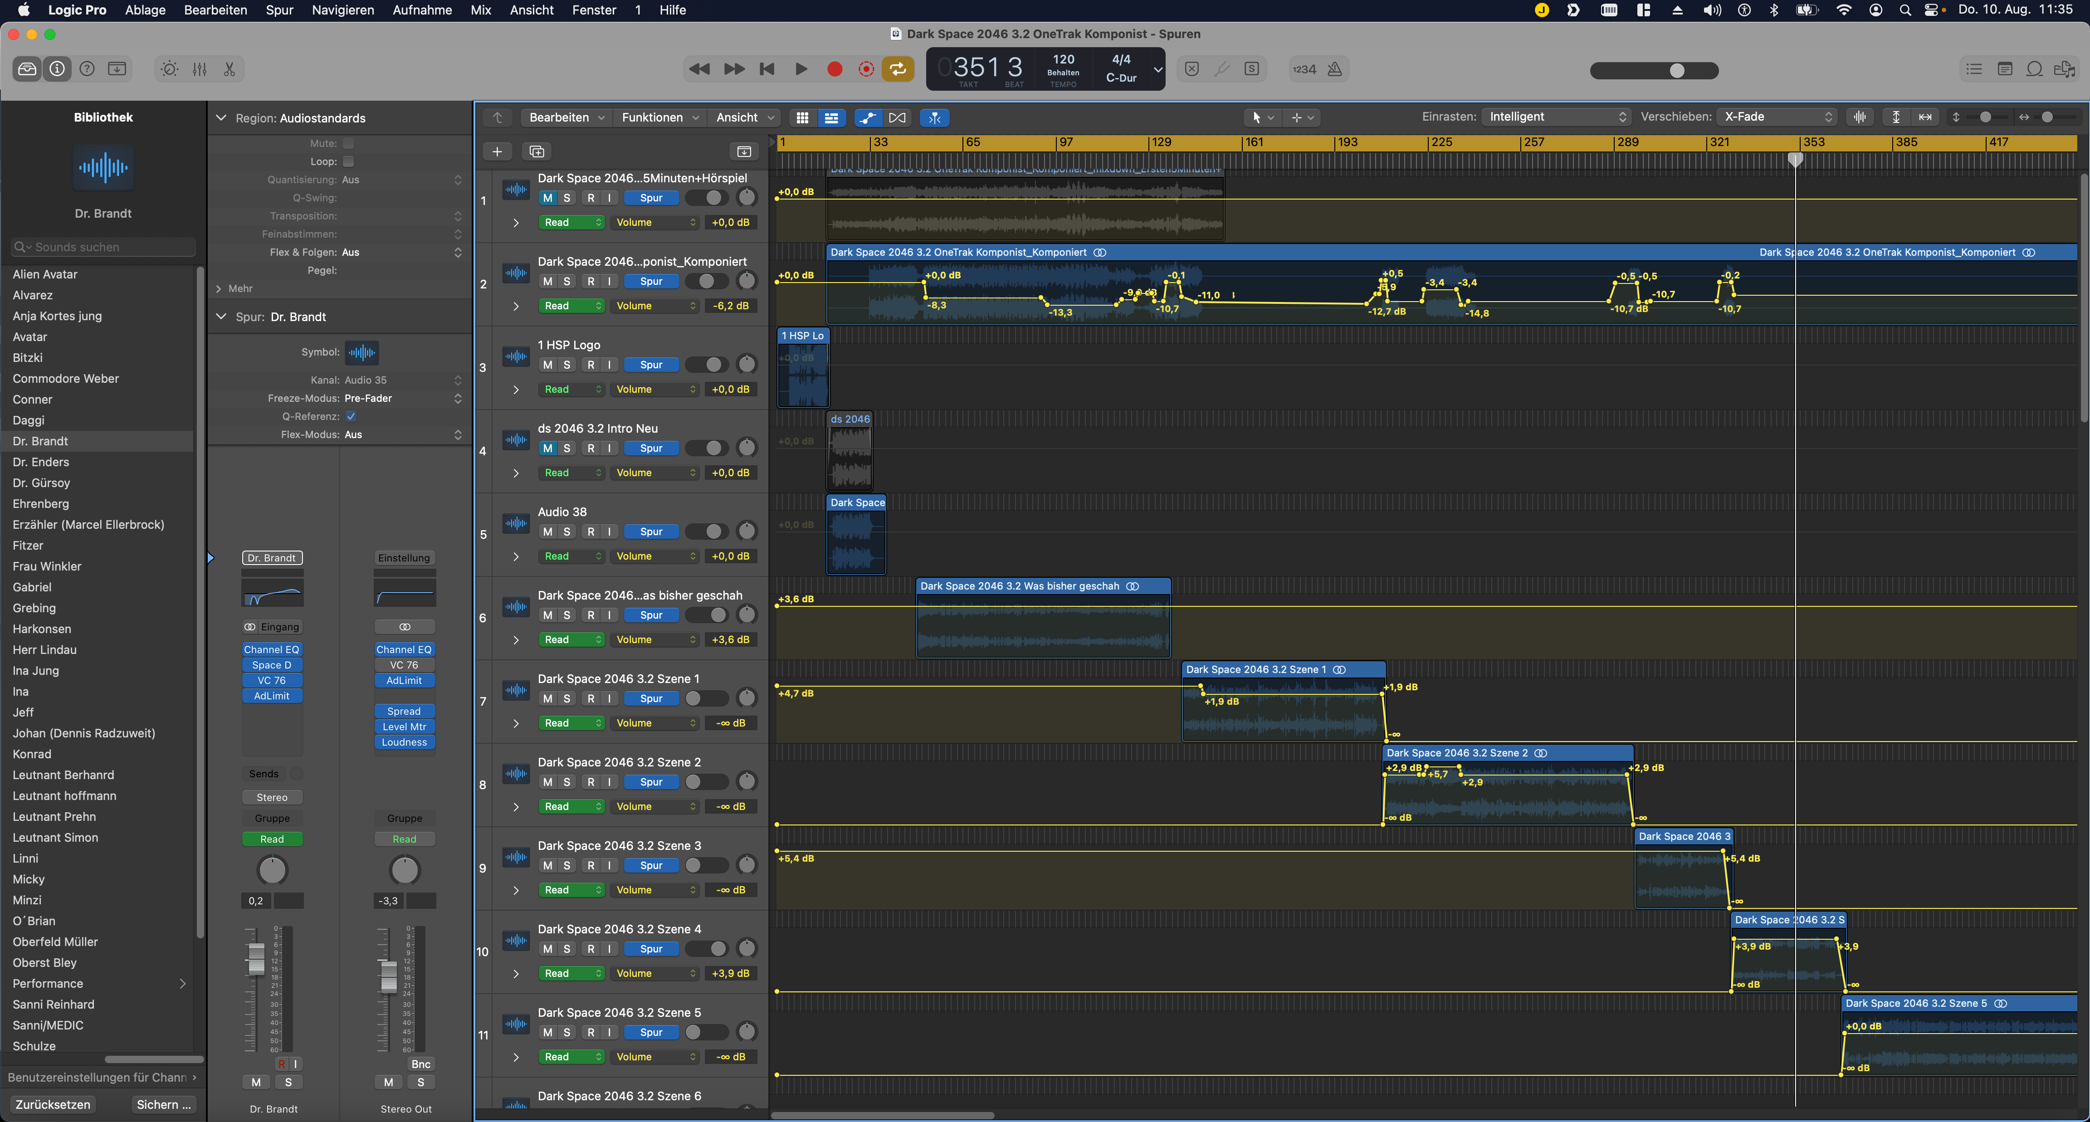Open the Editors scissors icon
Viewport: 2090px width, 1122px height.
point(230,69)
